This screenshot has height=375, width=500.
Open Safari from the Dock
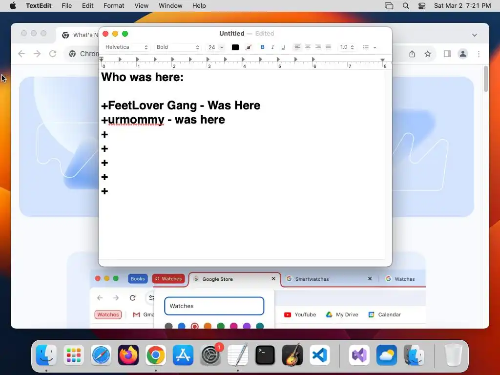point(101,355)
